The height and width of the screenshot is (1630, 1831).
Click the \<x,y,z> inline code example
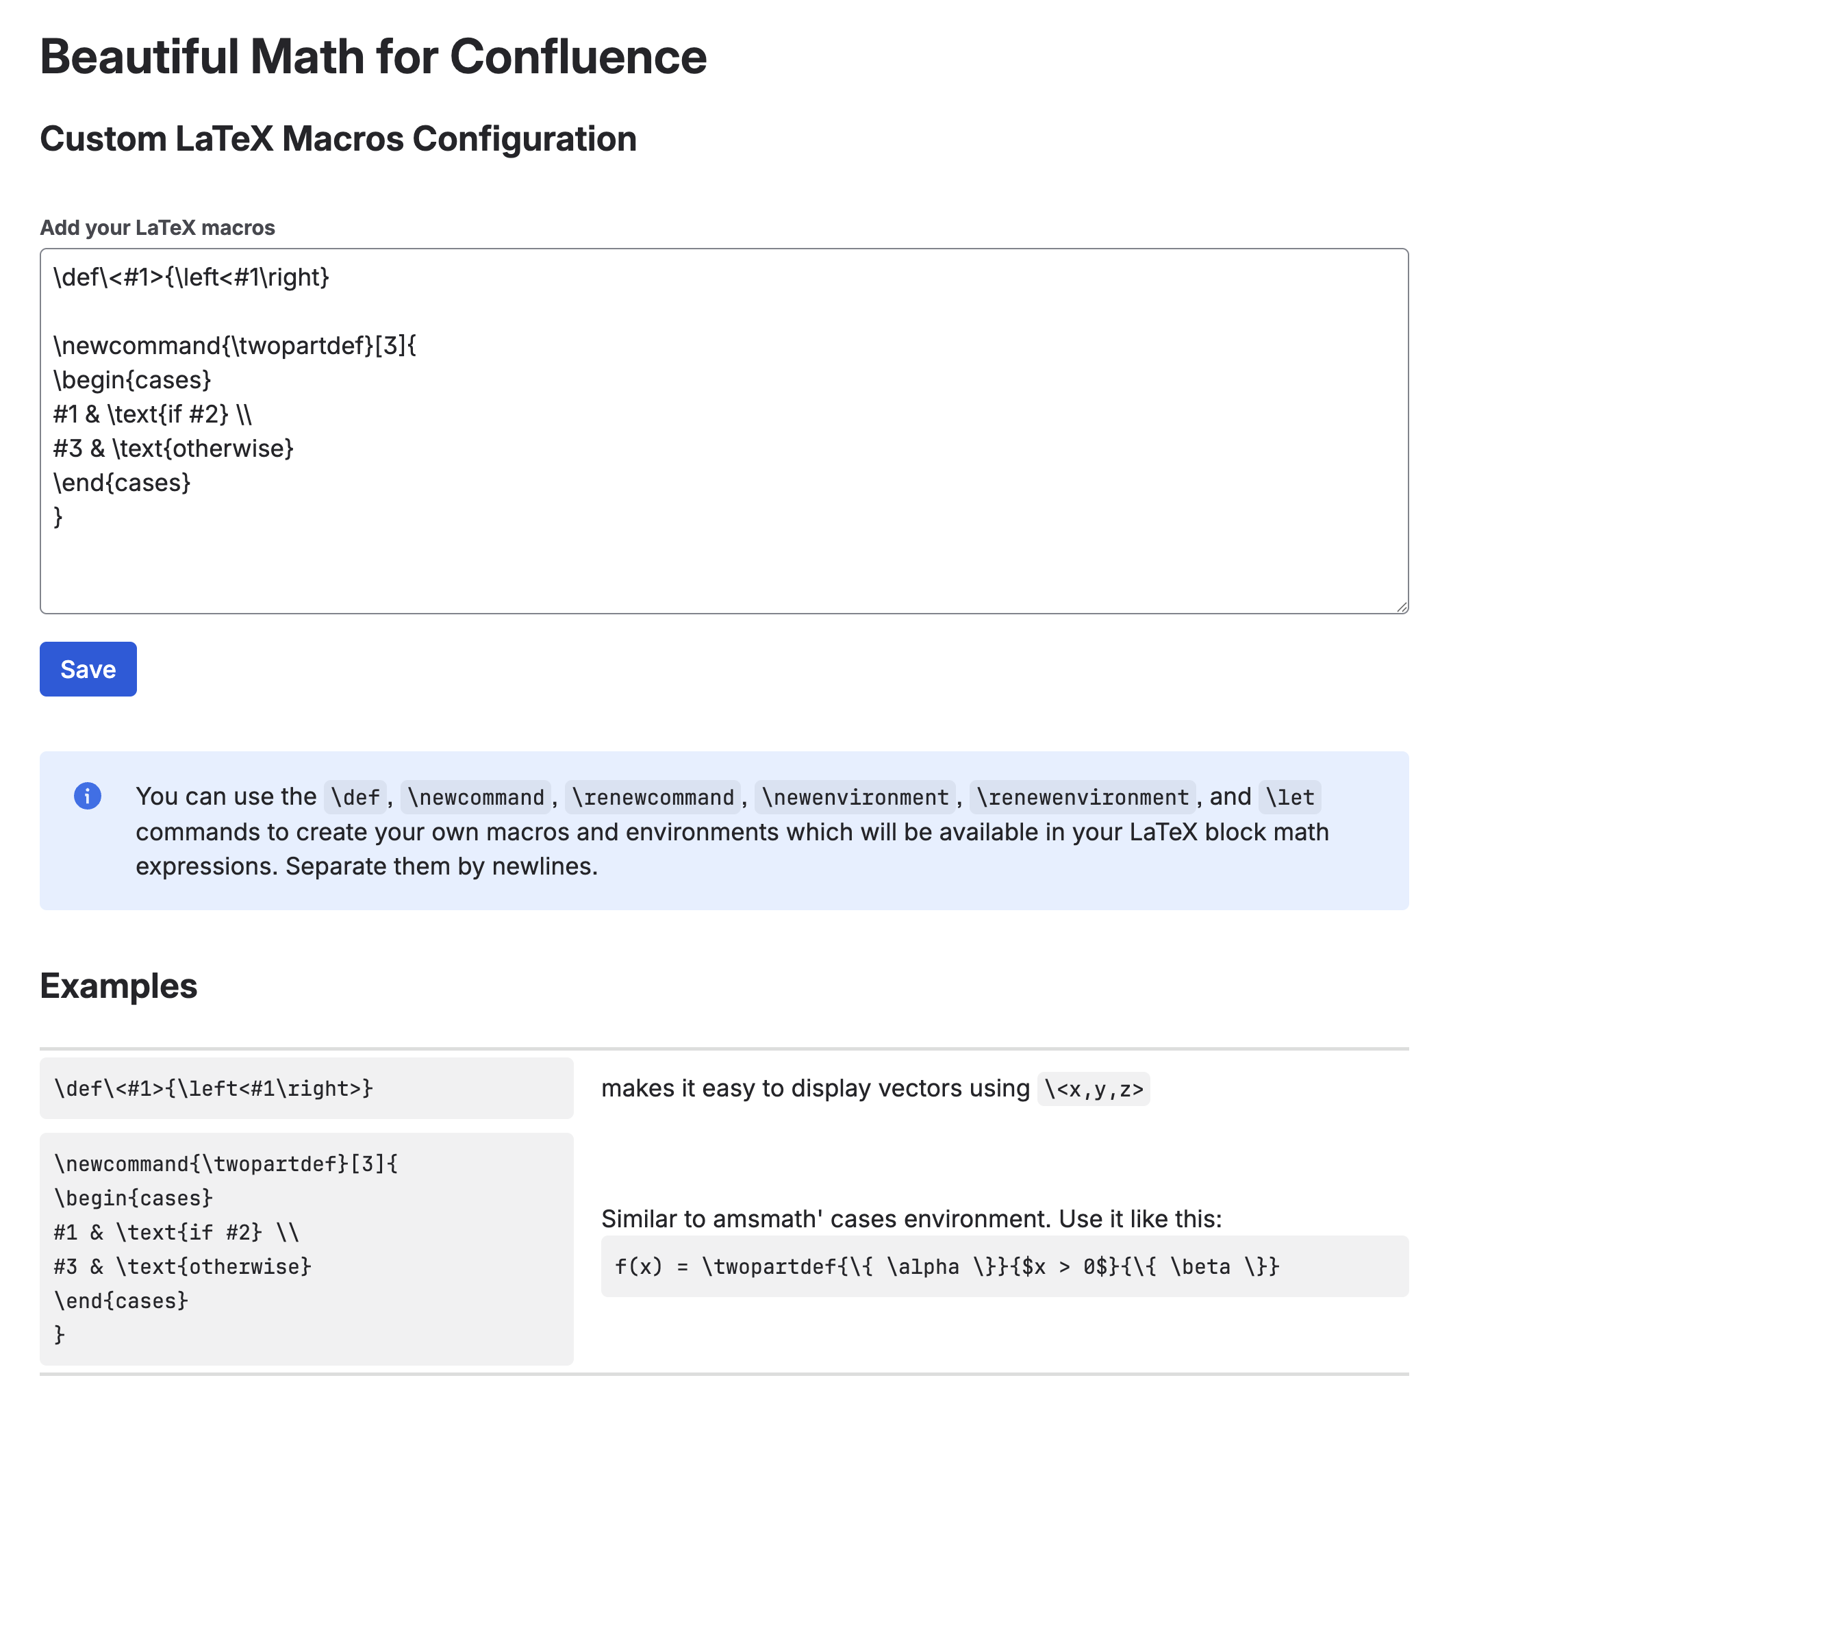pyautogui.click(x=1093, y=1089)
